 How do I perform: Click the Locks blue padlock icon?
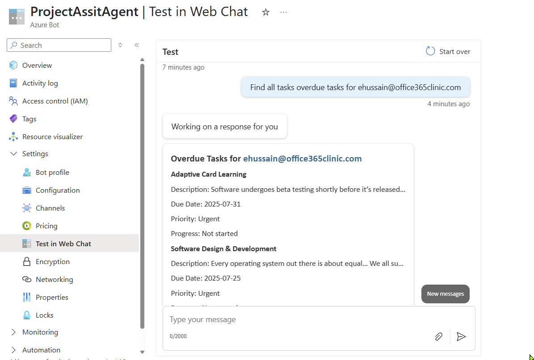[26, 315]
